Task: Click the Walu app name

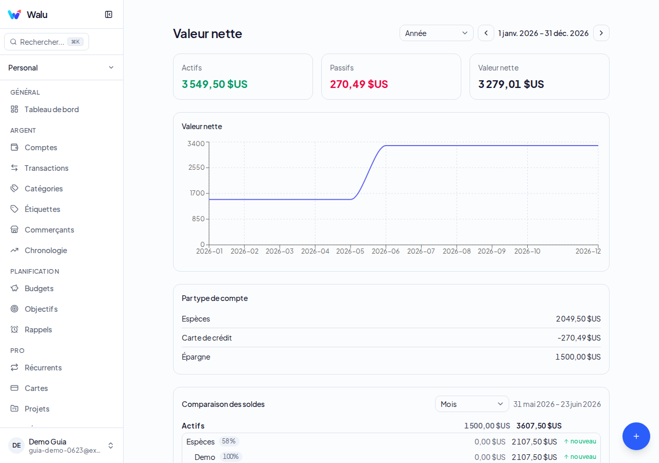Action: click(x=37, y=14)
